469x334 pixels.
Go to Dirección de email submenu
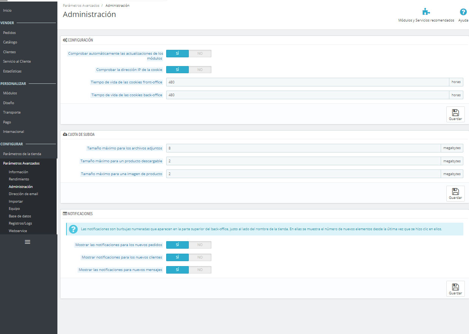(23, 194)
